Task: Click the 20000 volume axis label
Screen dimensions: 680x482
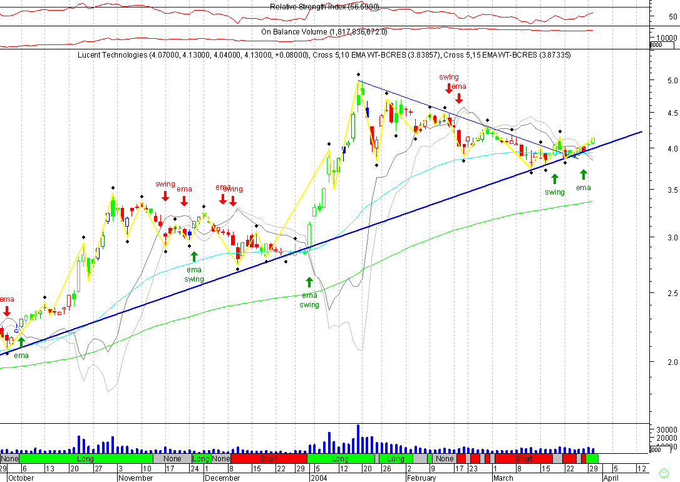Action: [667, 439]
